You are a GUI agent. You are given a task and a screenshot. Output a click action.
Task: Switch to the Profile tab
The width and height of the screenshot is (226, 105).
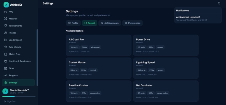point(73,23)
